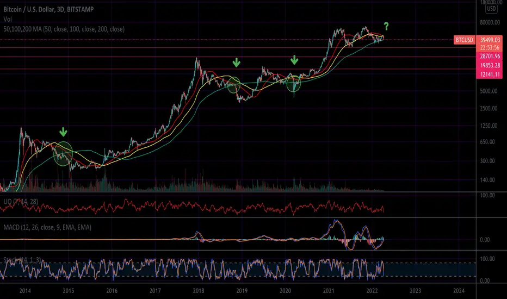Click the 80000.00 price scale value
The height and width of the screenshot is (299, 507).
click(x=490, y=22)
